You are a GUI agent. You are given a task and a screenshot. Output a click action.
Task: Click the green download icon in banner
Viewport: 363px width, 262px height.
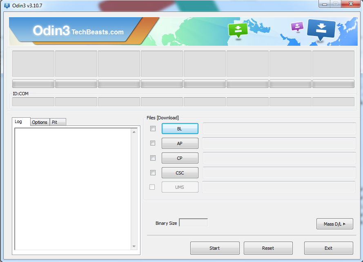[x=238, y=29]
